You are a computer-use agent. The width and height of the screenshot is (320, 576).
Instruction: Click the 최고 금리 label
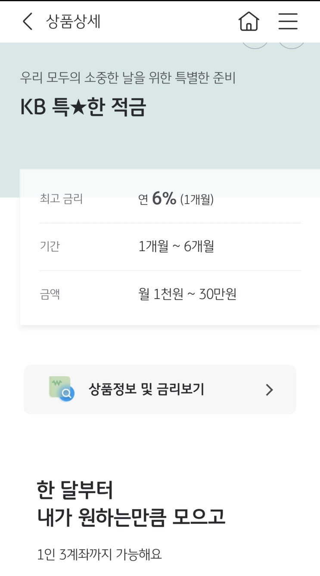click(x=61, y=199)
